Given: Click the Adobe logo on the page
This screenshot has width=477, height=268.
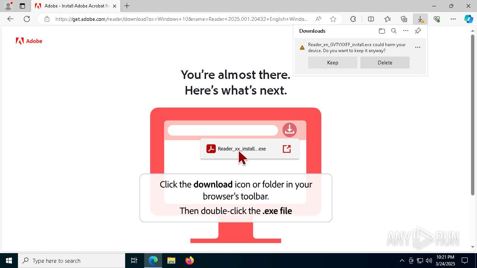Looking at the screenshot, I should tap(29, 41).
